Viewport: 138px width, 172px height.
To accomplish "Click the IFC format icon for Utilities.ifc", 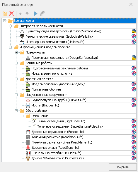I will pos(134,42).
